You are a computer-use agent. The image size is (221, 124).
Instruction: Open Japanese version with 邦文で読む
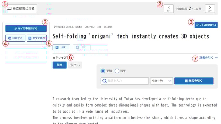(37, 38)
